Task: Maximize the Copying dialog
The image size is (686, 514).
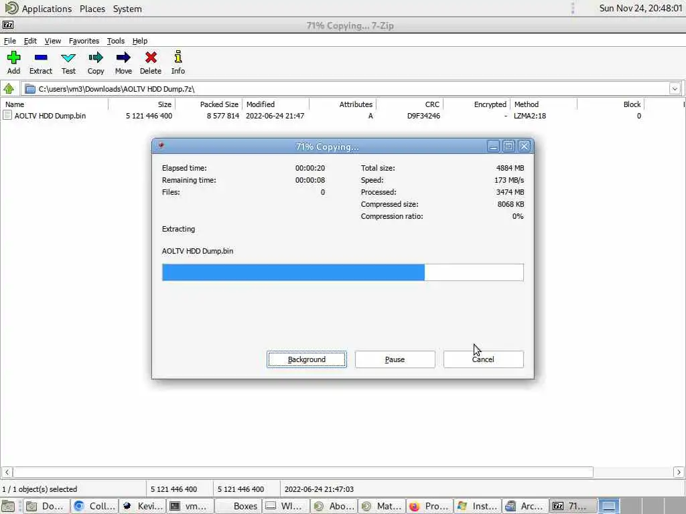Action: tap(508, 147)
